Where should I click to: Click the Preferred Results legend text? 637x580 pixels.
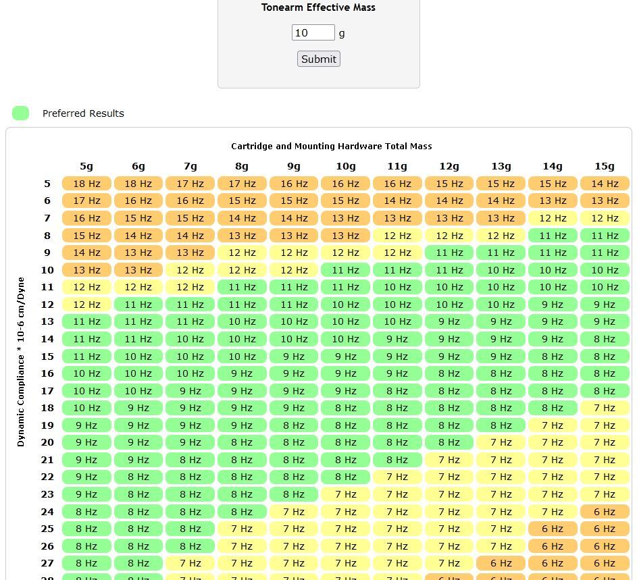click(x=83, y=113)
